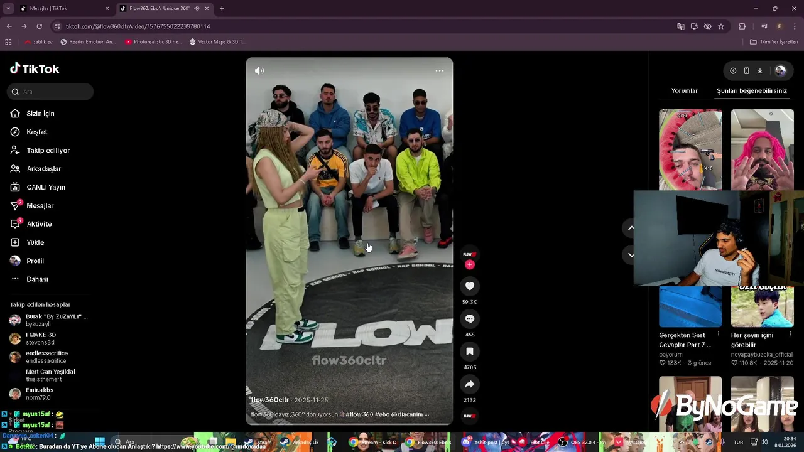804x452 pixels.
Task: Click the flow360cltr username on the video
Action: coord(270,400)
